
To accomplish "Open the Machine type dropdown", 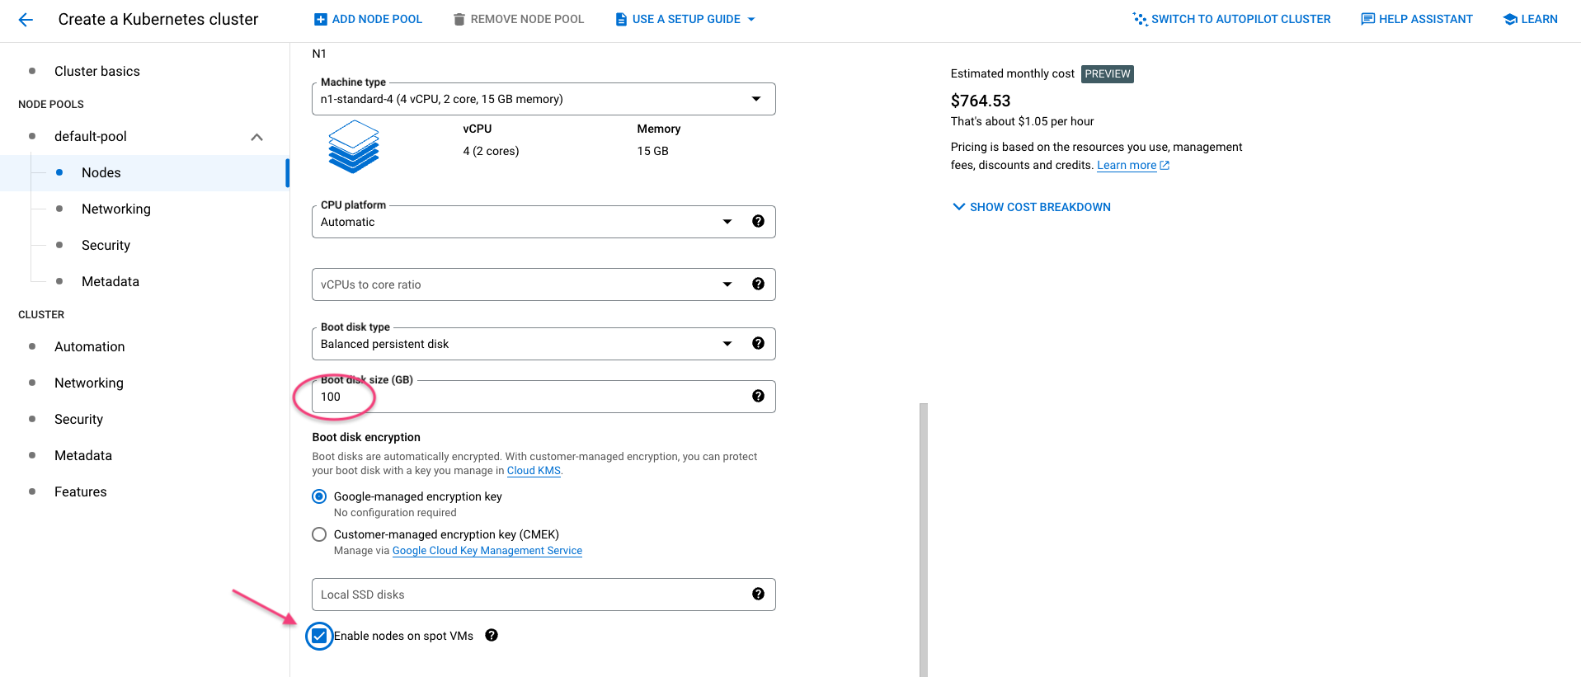I will [543, 99].
